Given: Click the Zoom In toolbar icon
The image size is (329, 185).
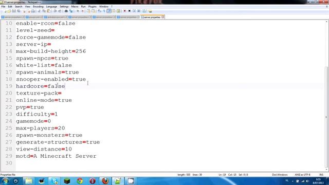Looking at the screenshot, I should 78,11.
